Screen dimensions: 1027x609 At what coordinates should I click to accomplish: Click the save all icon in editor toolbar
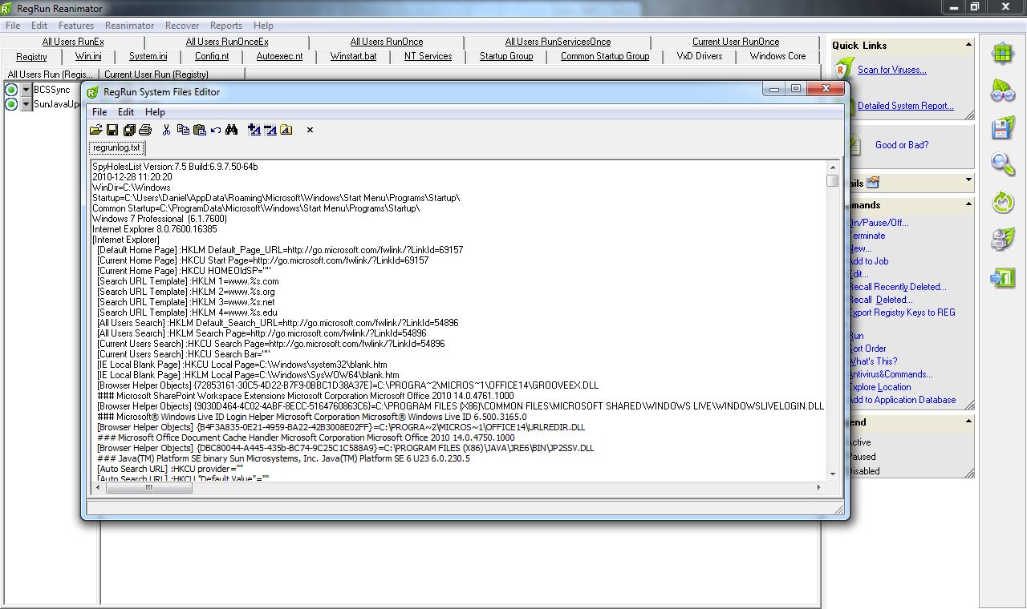128,130
